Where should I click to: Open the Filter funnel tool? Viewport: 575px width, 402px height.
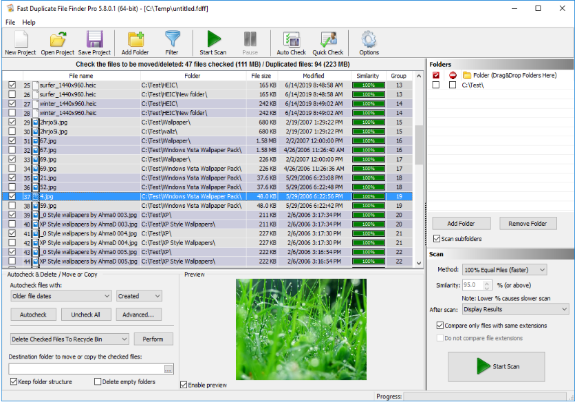(172, 40)
